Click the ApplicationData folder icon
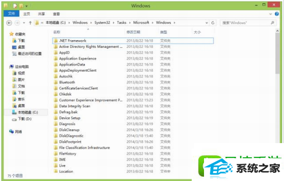The image size is (284, 181). pos(56,64)
